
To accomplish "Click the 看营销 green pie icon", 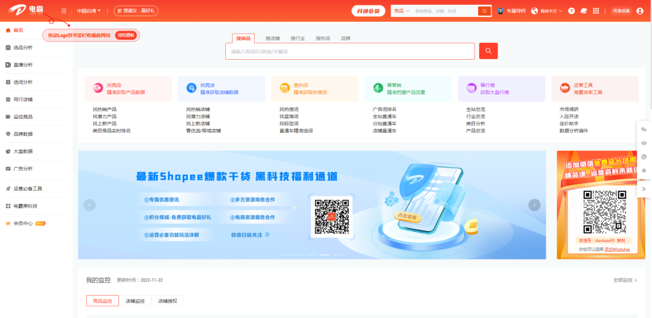I will [x=378, y=88].
